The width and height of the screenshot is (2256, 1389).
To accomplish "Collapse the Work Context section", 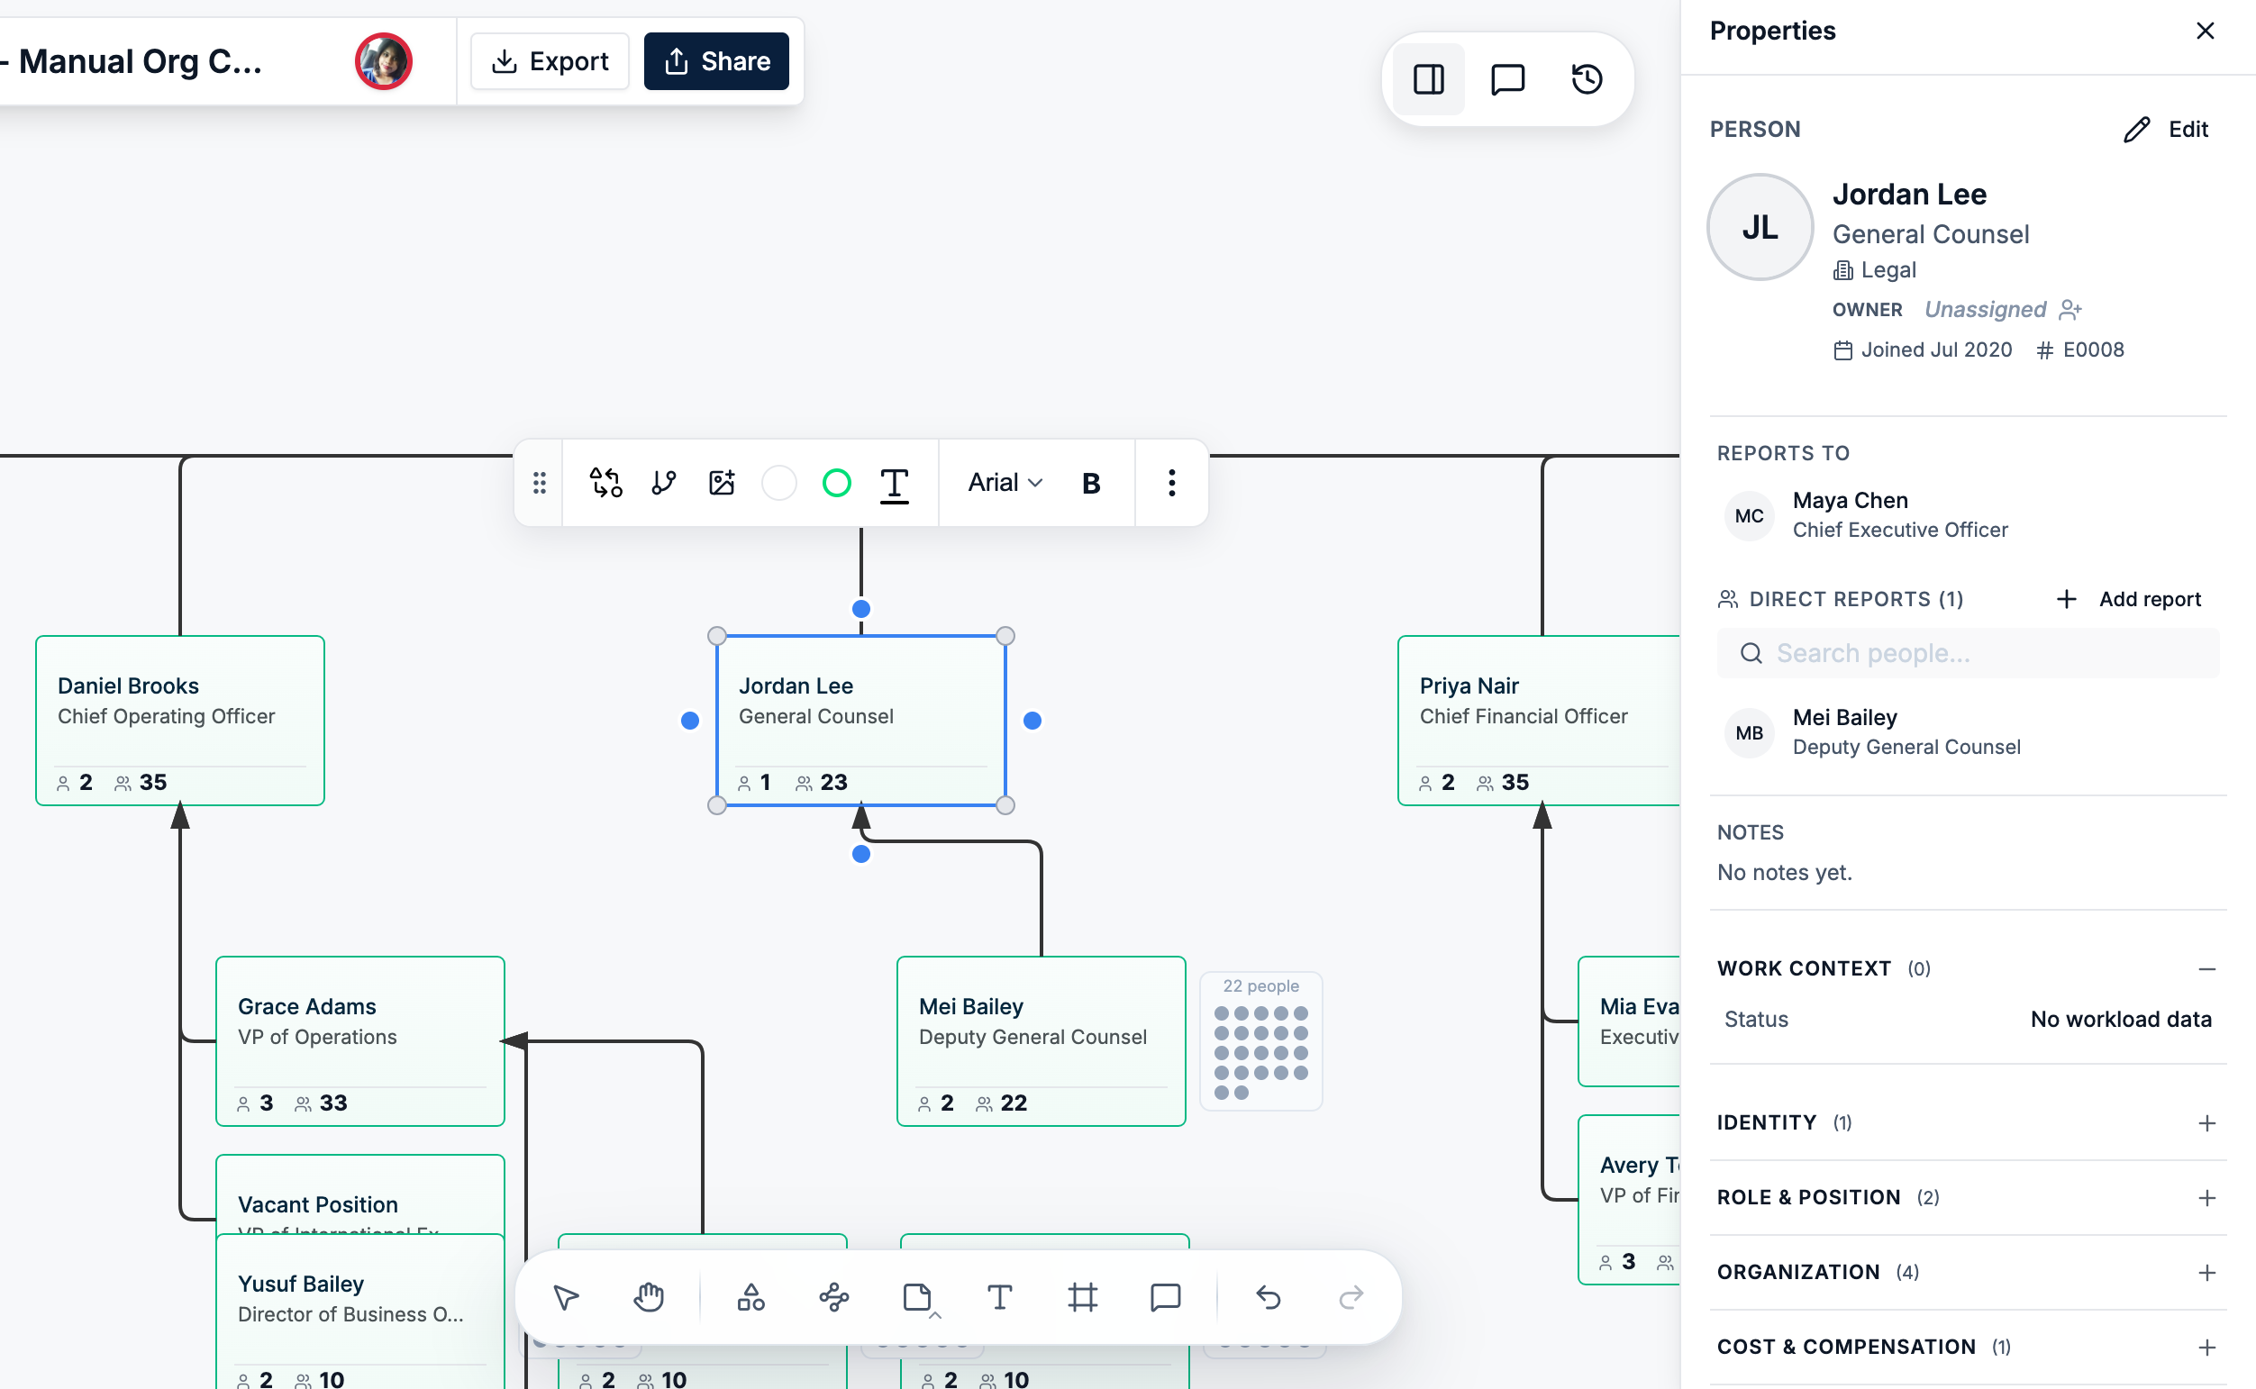I will [2206, 968].
